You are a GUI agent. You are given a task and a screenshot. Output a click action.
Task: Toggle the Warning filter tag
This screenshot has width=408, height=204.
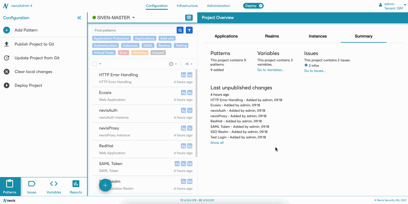pos(140,53)
